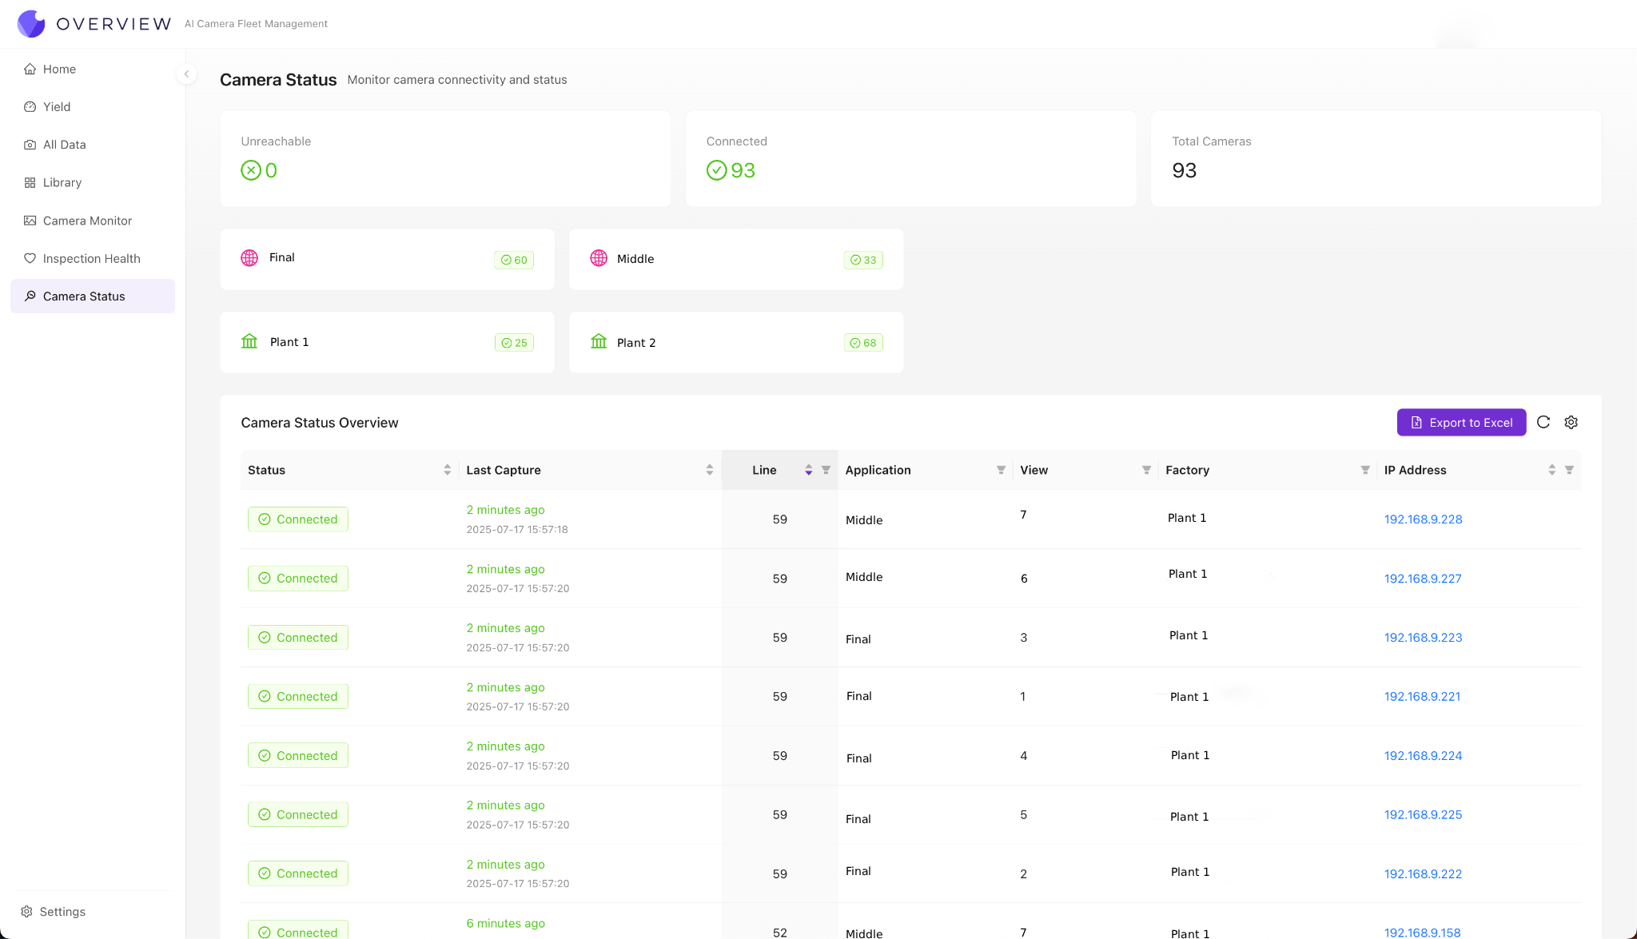Viewport: 1637px width, 939px height.
Task: Select the Inspection Health heart icon
Action: [x=30, y=258]
